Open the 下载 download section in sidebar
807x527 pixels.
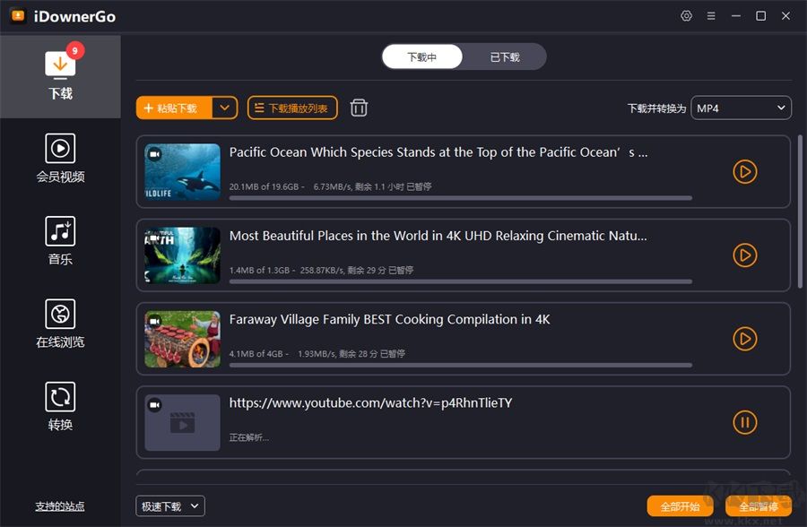(60, 76)
